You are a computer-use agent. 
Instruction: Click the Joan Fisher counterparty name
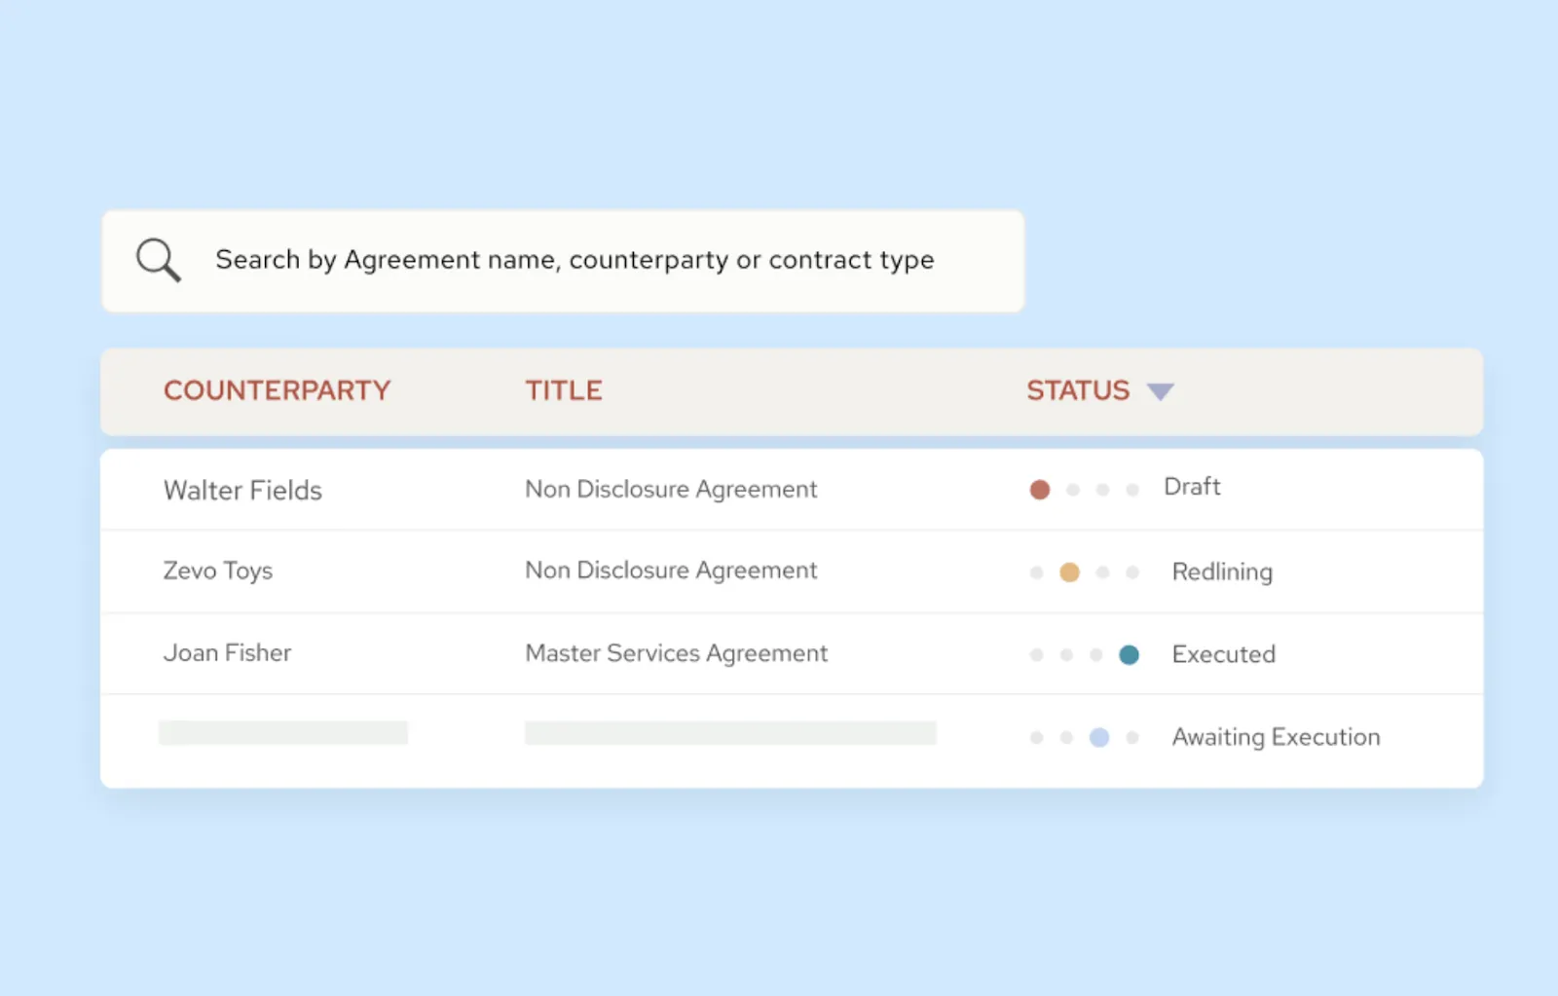pos(227,653)
